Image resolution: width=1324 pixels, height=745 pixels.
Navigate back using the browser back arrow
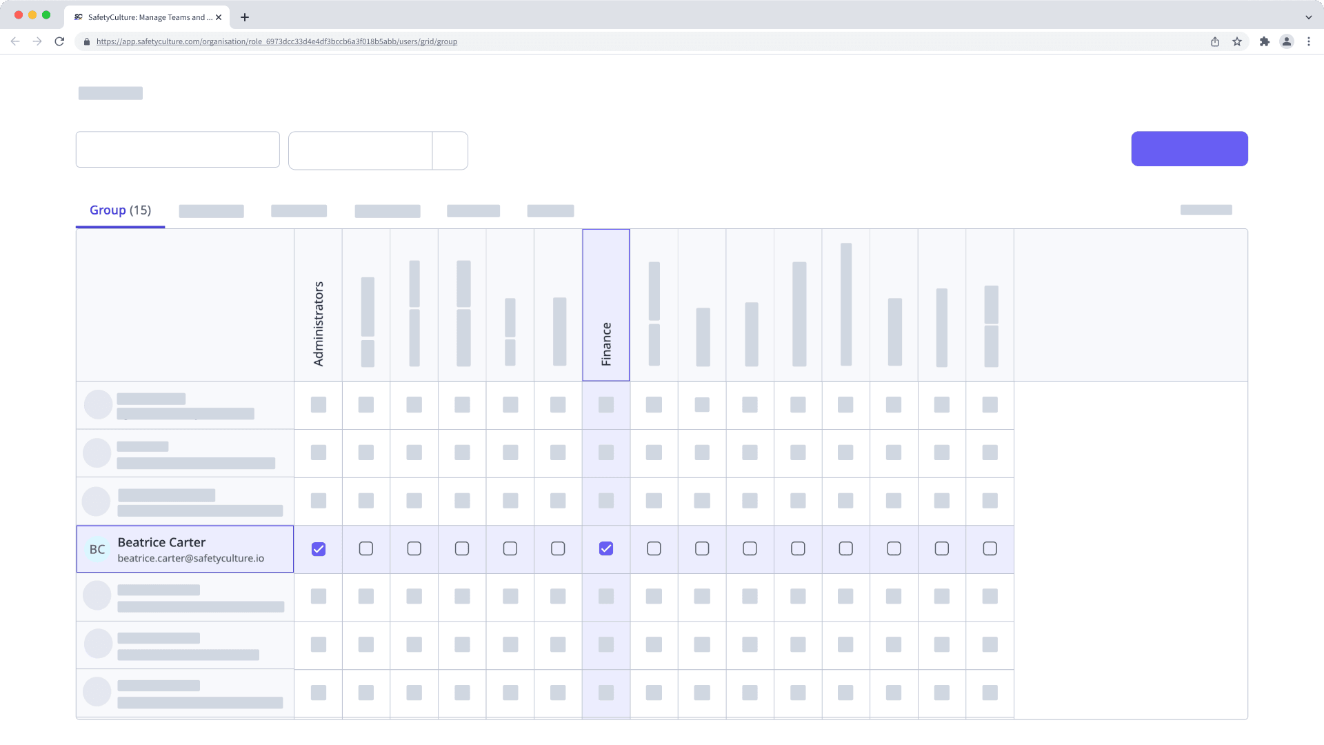[x=15, y=41]
